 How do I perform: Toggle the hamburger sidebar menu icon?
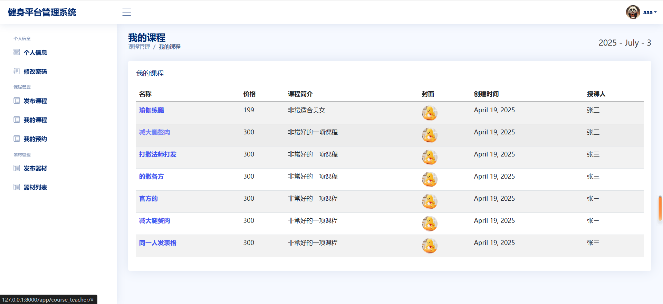click(x=127, y=12)
